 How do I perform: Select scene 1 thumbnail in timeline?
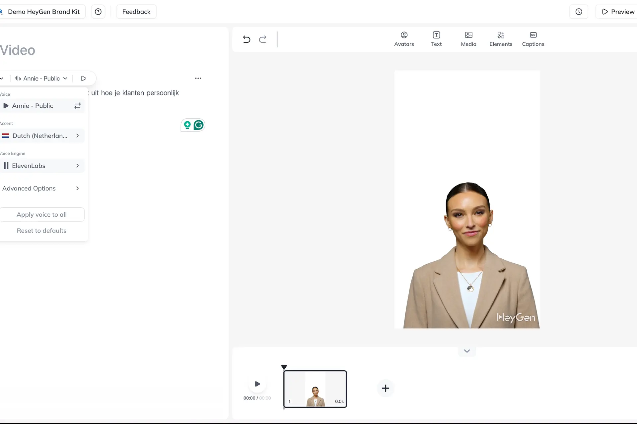(x=315, y=389)
